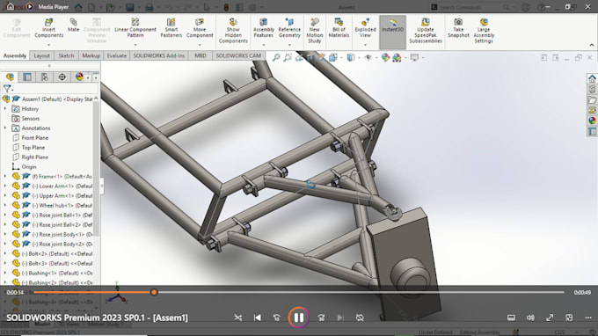Expand the Lower Arm<1> component
The height and width of the screenshot is (336, 598).
coord(5,186)
